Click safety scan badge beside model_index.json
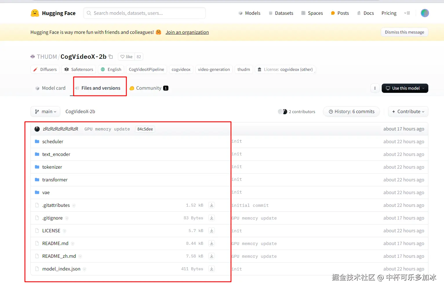Viewport: 444px width, 289px height. click(x=84, y=269)
